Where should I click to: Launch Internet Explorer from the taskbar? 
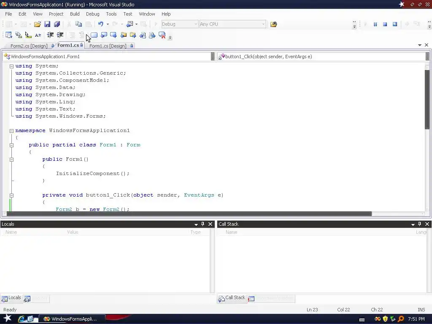pos(21,319)
